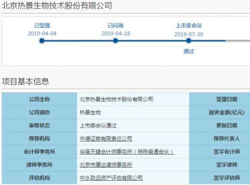Click the 公司简称 label cell

tap(39, 112)
